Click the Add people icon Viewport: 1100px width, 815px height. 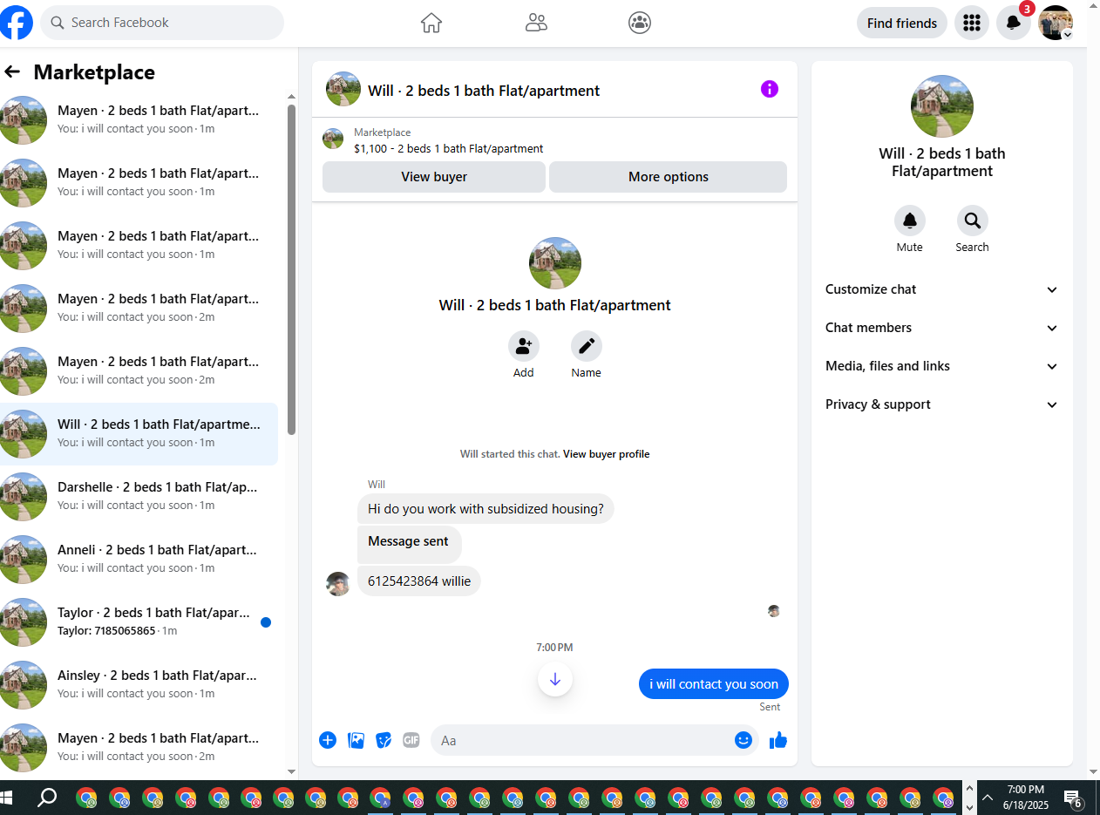tap(524, 346)
